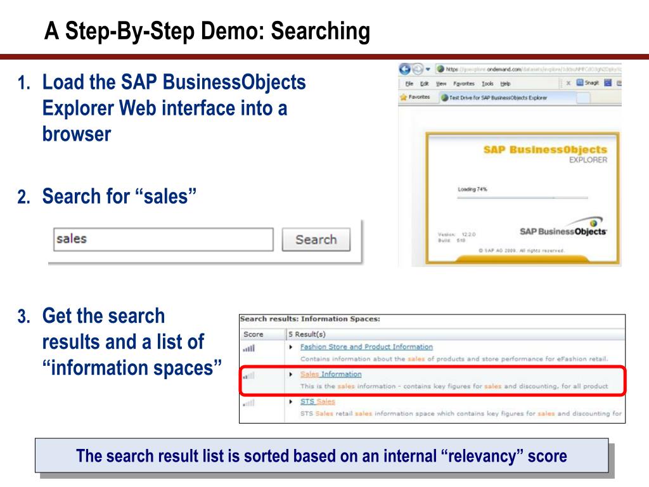
Task: Click the sales search input field
Action: tap(163, 239)
